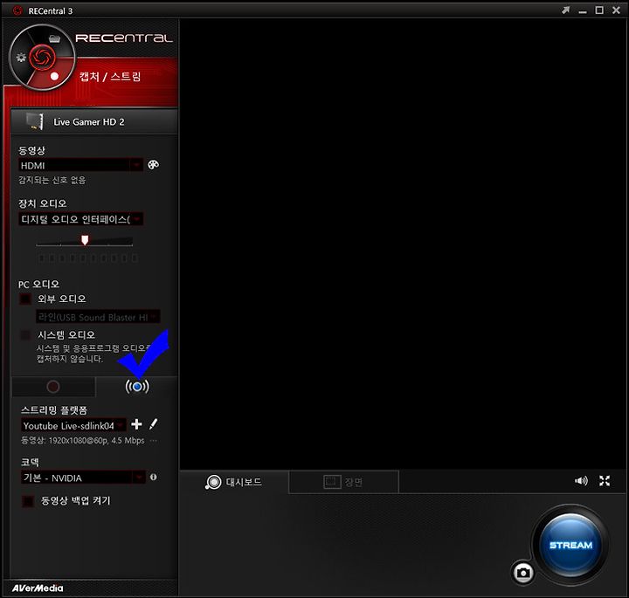629x598 pixels.
Task: Edit the streaming platform with the pencil icon
Action: pyautogui.click(x=153, y=424)
